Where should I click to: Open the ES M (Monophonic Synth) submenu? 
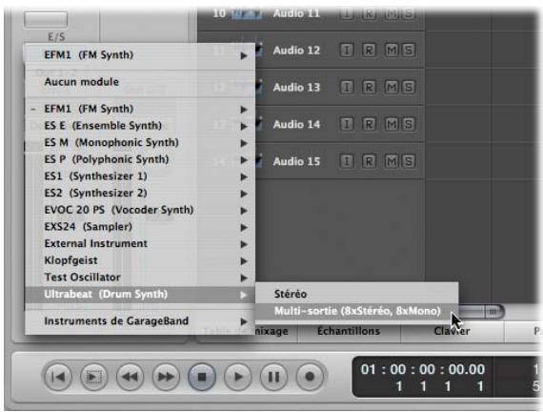point(140,142)
